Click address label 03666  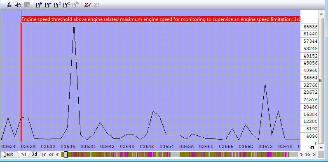226,146
